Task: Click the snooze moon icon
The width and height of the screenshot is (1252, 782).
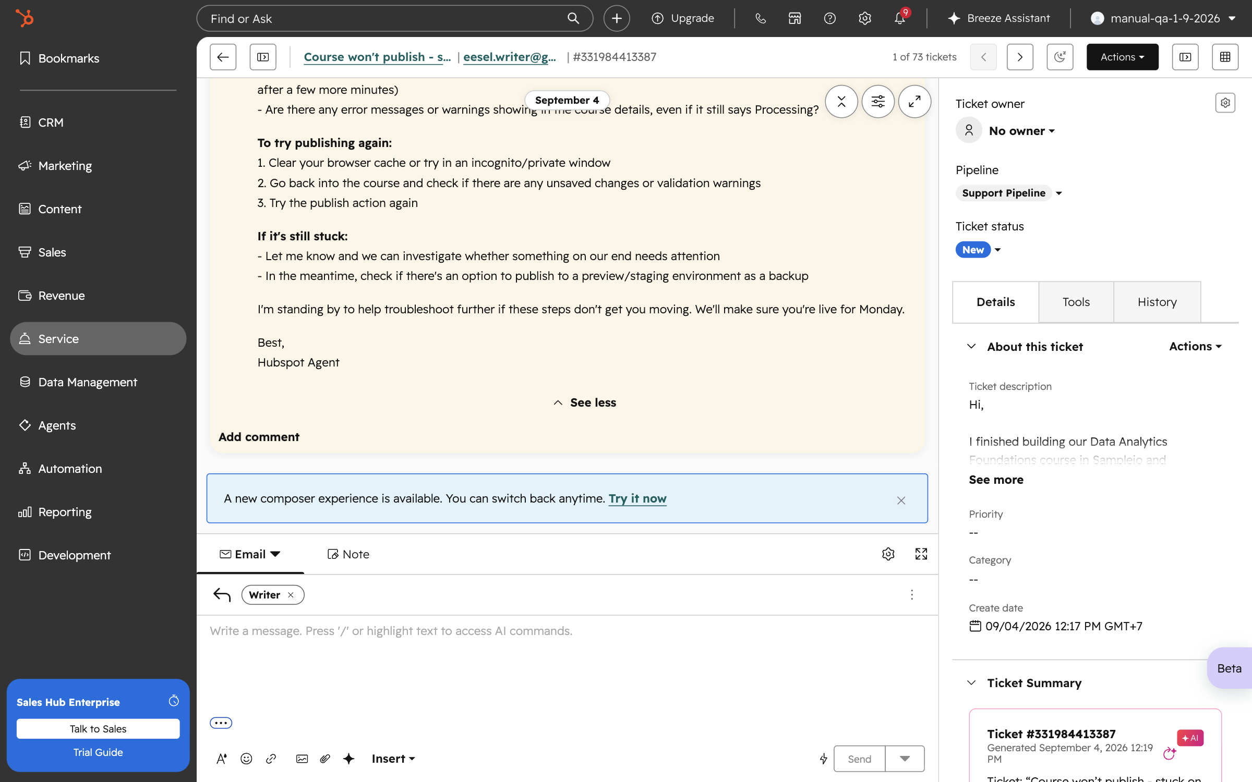Action: pos(1060,57)
